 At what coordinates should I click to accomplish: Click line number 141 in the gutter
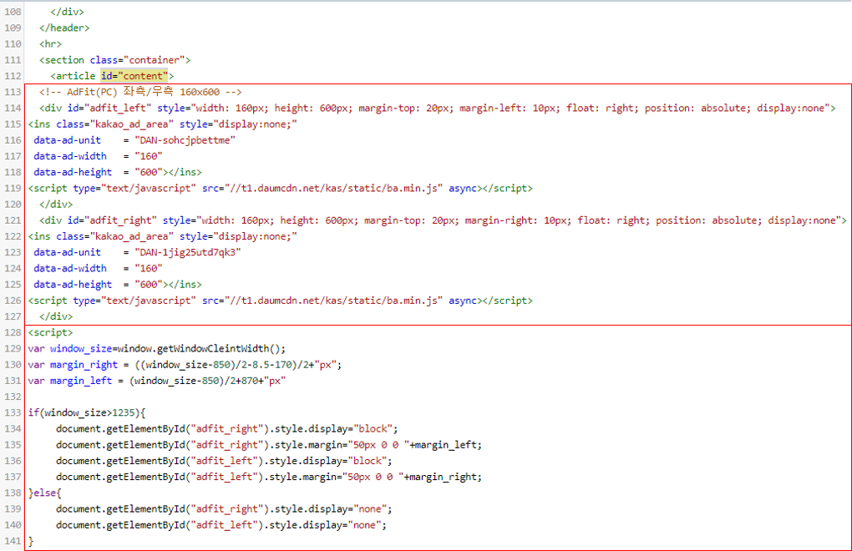(13, 541)
